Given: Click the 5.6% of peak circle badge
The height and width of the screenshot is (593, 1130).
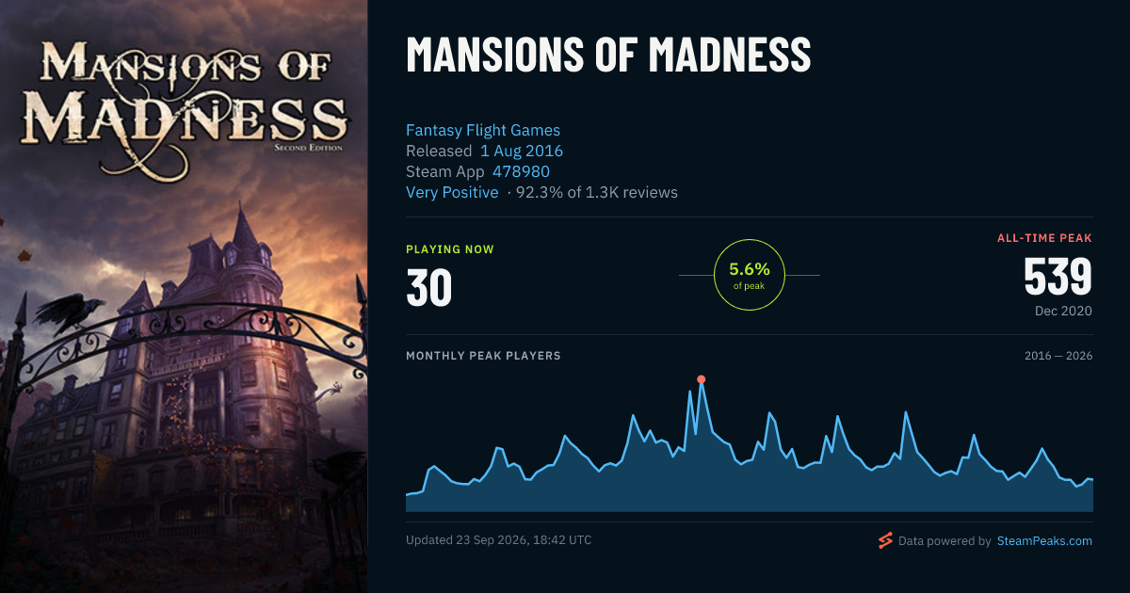Looking at the screenshot, I should coord(750,275).
